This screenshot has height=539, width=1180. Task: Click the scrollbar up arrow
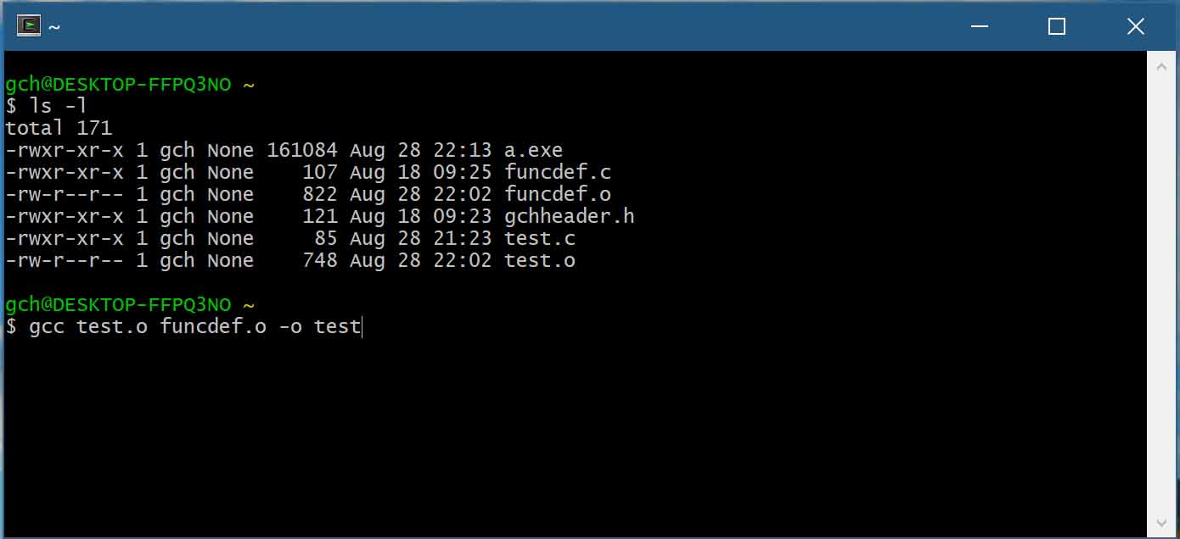(x=1161, y=66)
